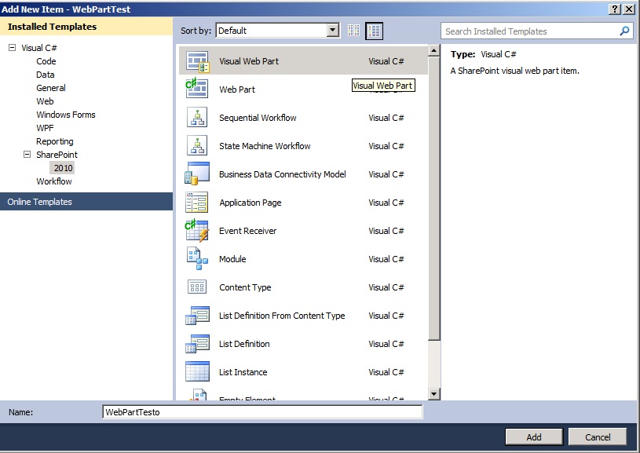Choose the Sequential Workflow template icon
Screen dimensions: 640x453
[x=197, y=118]
